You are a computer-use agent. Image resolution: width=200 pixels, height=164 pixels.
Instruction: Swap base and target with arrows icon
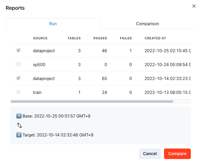click(19, 125)
